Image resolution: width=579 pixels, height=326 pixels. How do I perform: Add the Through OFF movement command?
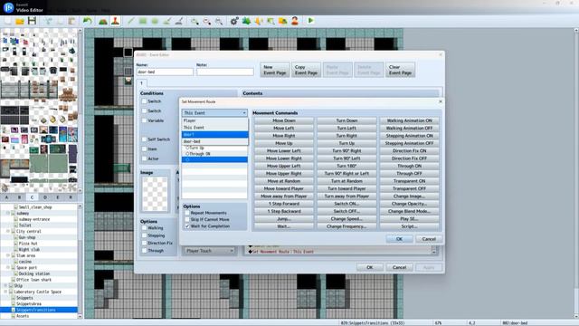pyautogui.click(x=409, y=173)
